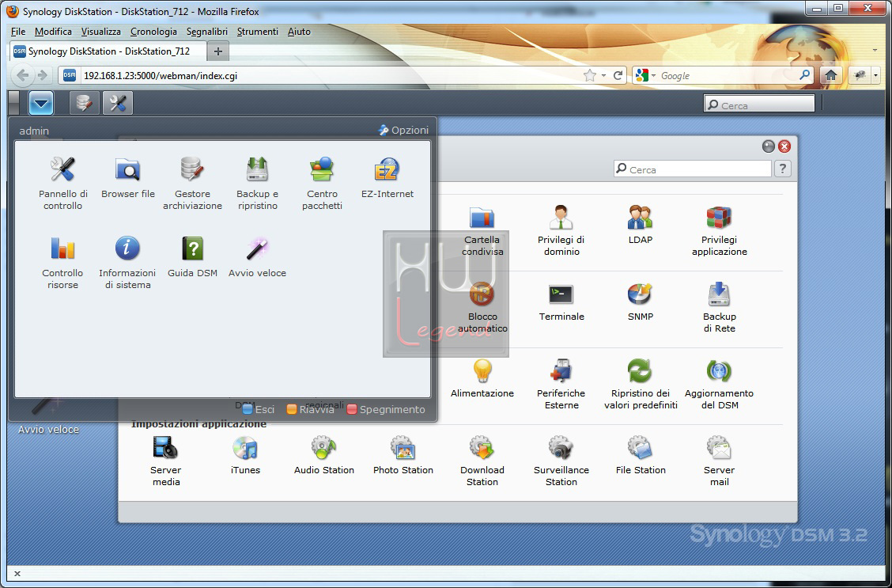The image size is (892, 588).
Task: Open the Modifica menu
Action: pos(53,32)
